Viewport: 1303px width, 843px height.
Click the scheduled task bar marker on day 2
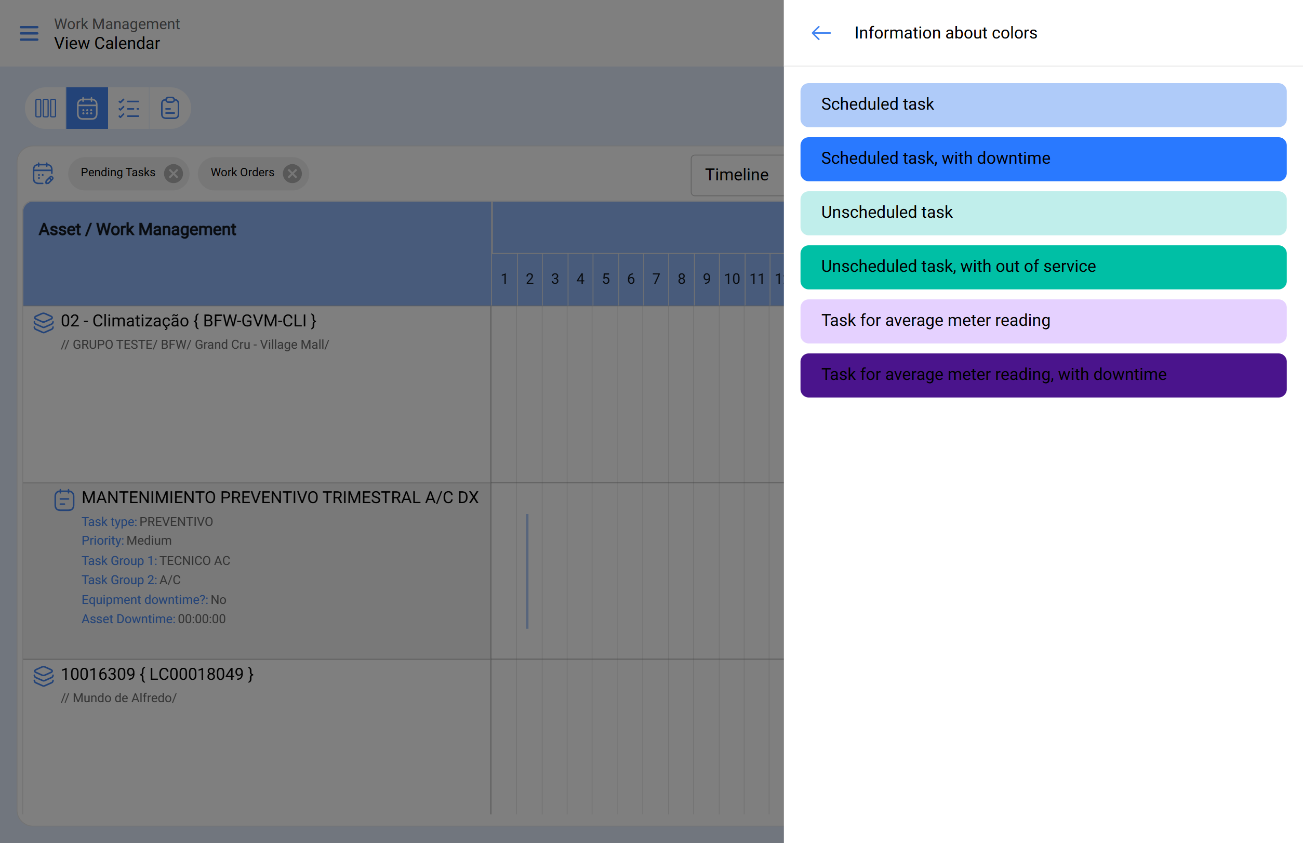pyautogui.click(x=527, y=571)
